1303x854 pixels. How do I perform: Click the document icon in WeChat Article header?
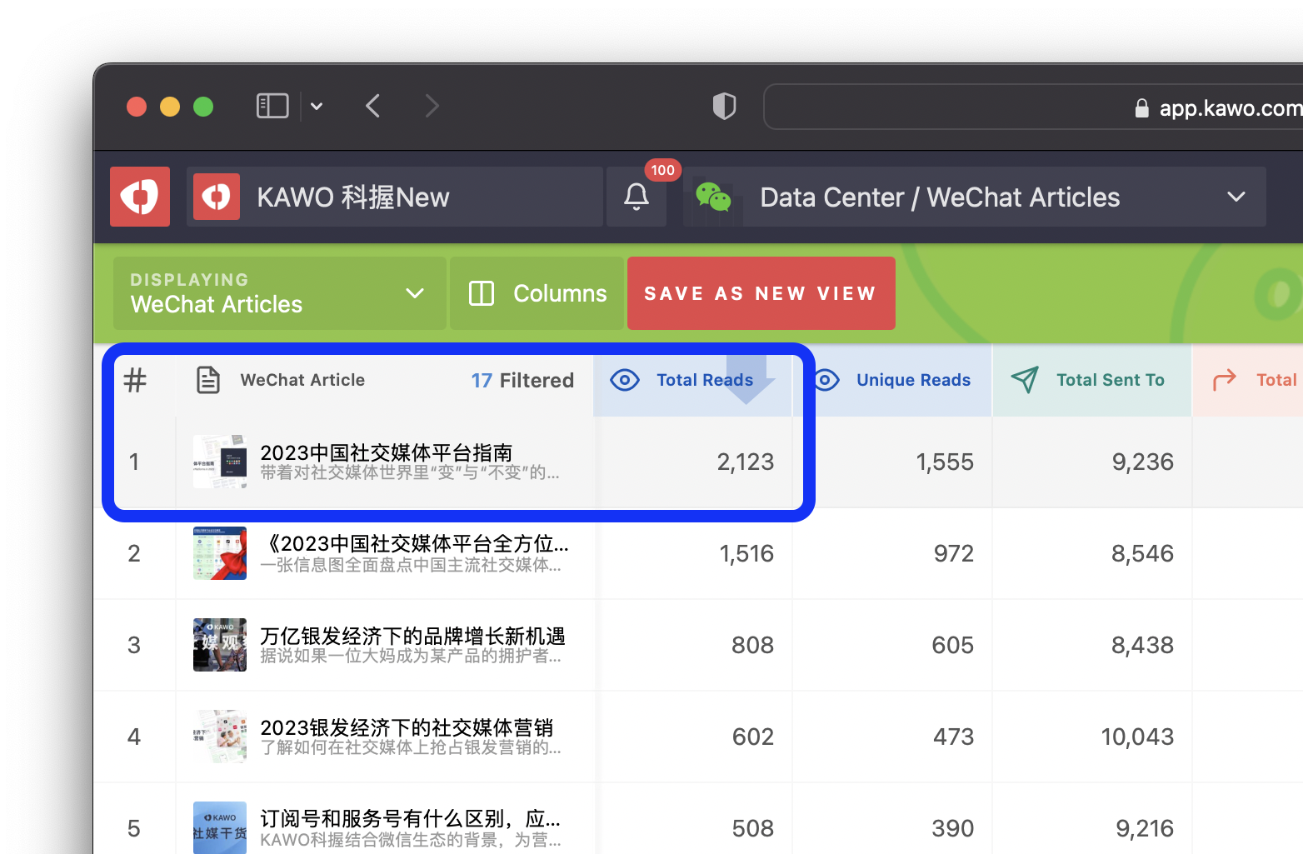pos(208,380)
